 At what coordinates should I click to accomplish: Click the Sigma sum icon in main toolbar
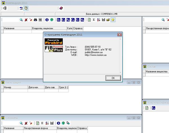click(94, 20)
